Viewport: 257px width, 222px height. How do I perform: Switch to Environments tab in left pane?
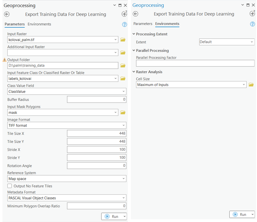coord(39,24)
